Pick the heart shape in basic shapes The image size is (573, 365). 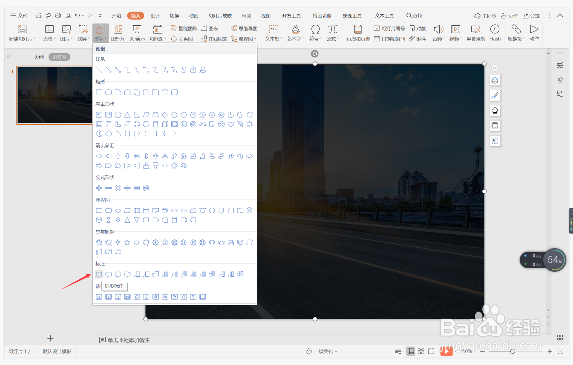point(230,124)
